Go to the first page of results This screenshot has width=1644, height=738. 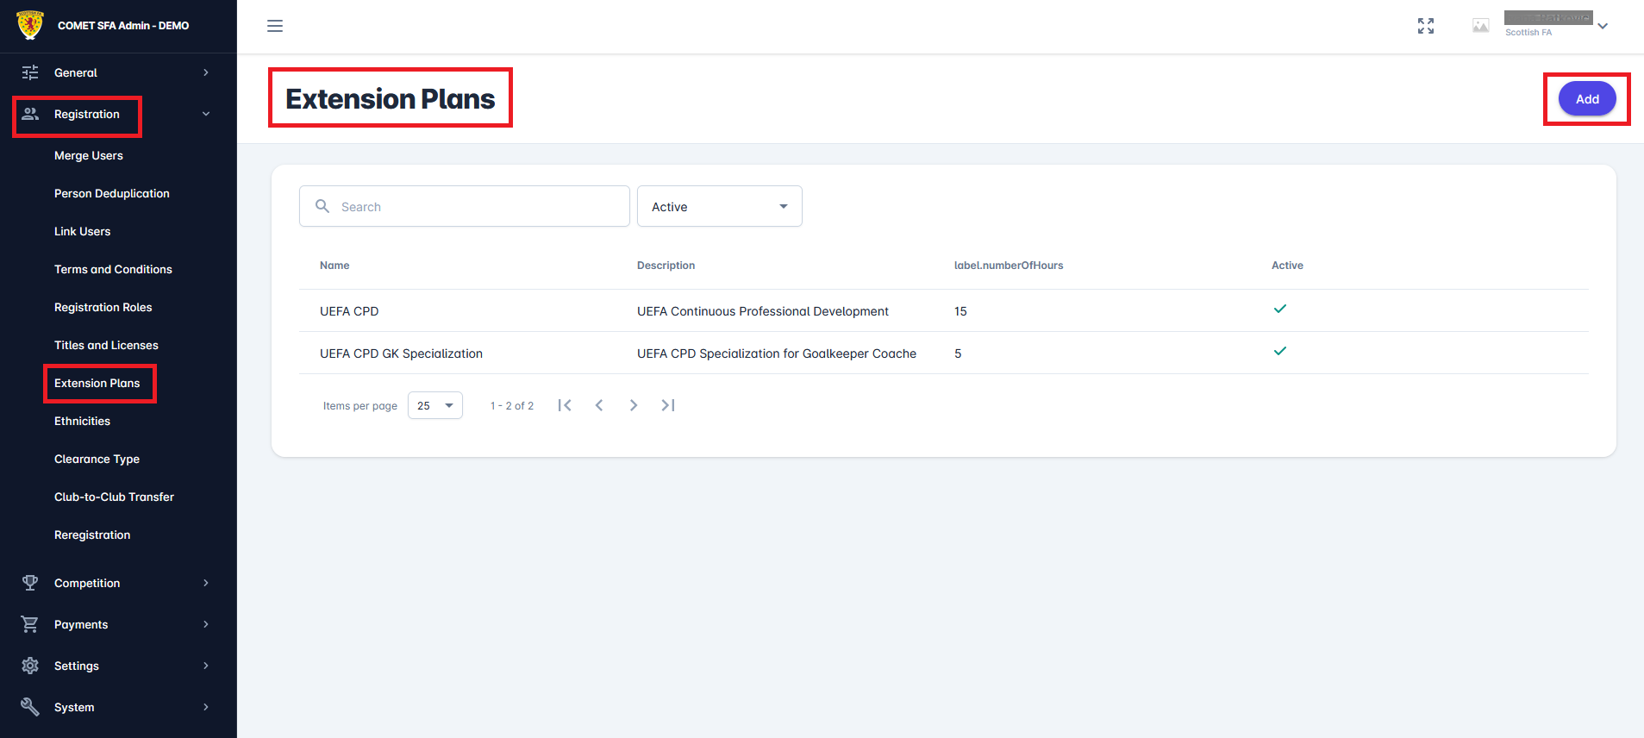pos(565,405)
